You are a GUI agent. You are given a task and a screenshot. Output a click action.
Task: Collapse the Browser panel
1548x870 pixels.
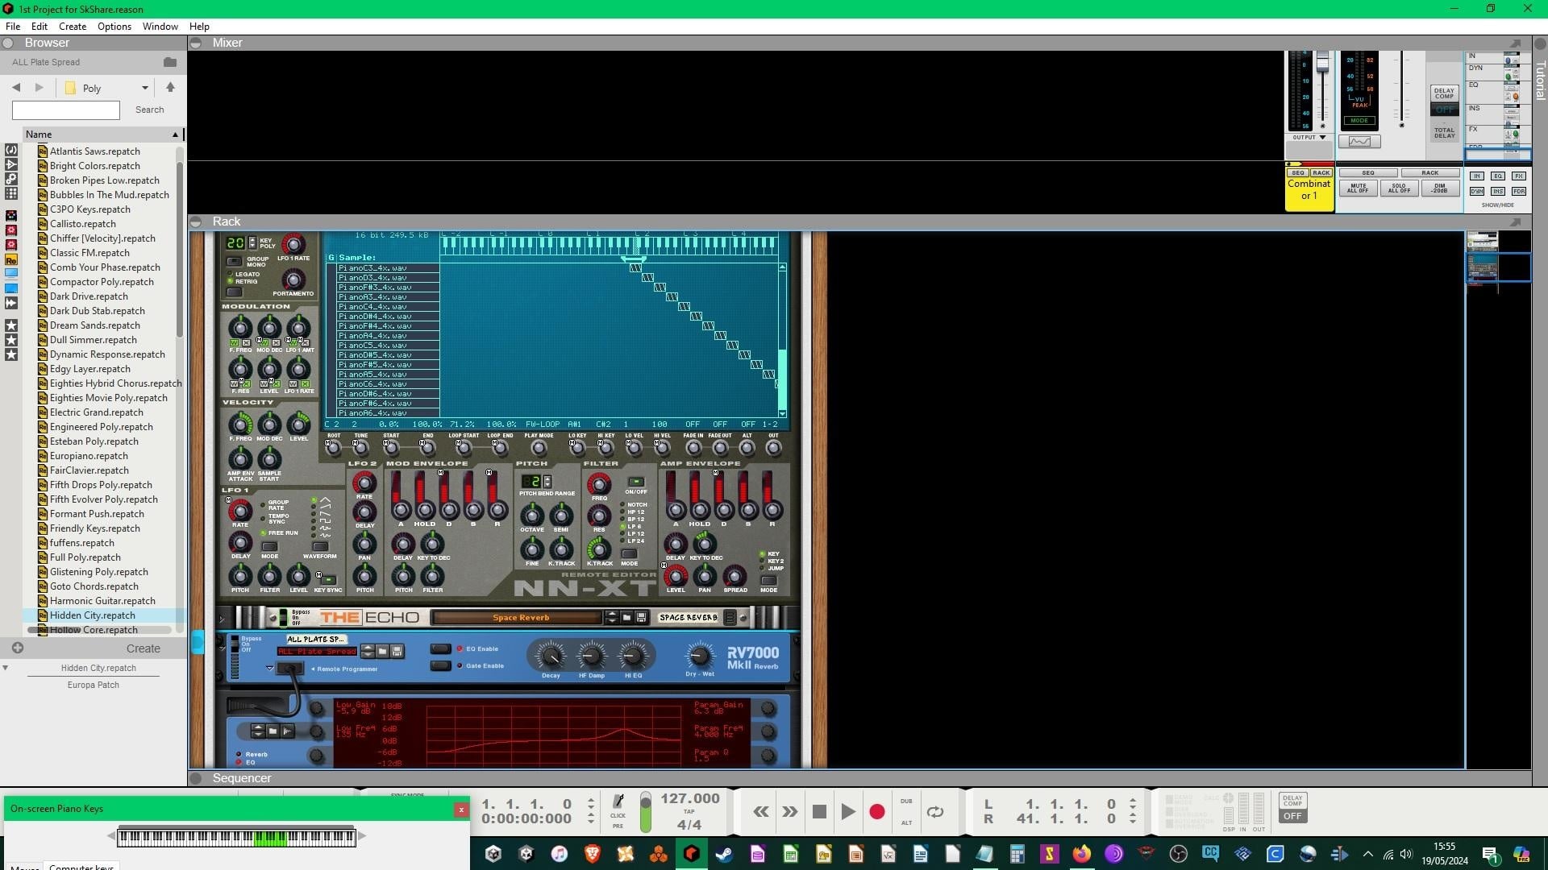pyautogui.click(x=8, y=43)
